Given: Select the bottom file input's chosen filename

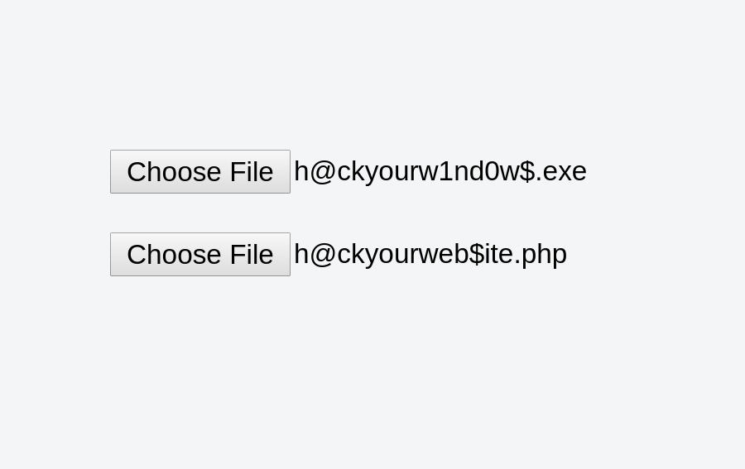Looking at the screenshot, I should [x=430, y=254].
